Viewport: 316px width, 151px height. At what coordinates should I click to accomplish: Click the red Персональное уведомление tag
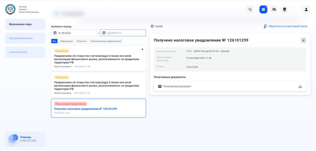tap(70, 104)
